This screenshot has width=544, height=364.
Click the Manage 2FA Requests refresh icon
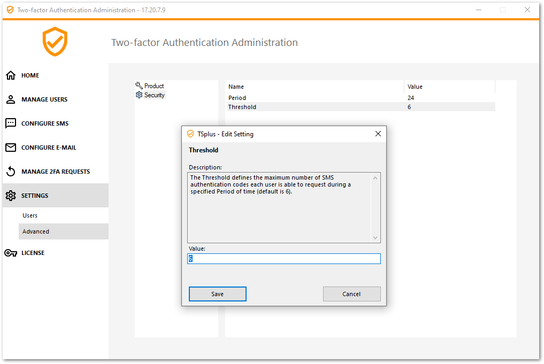click(x=11, y=172)
